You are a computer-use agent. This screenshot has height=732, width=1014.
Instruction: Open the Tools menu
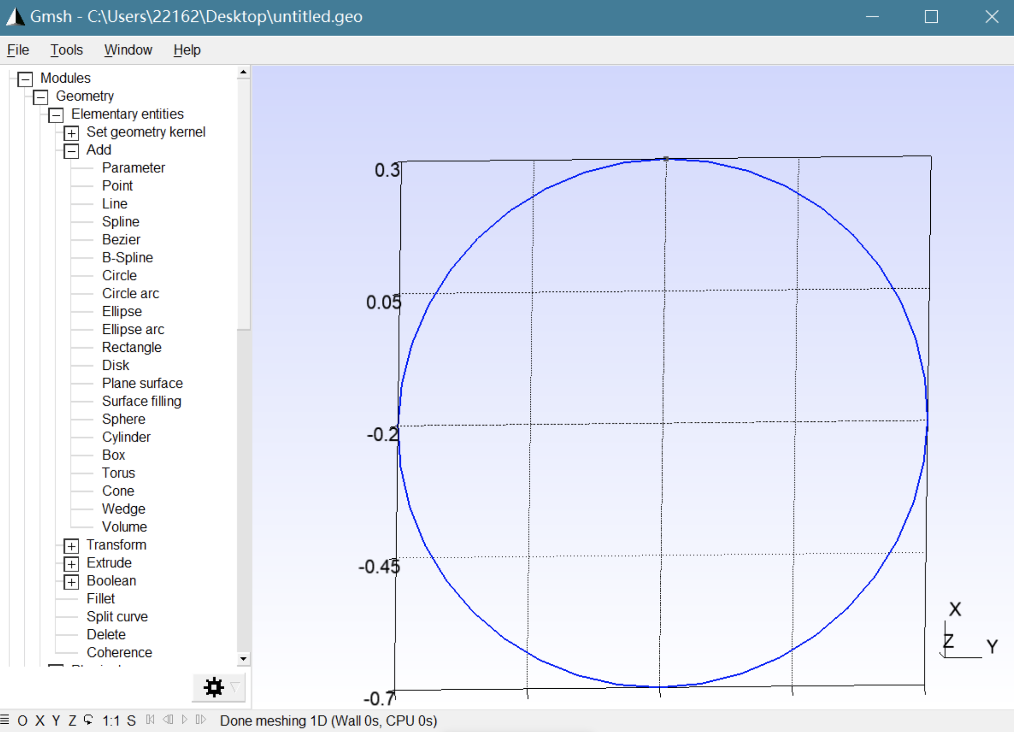pos(67,50)
